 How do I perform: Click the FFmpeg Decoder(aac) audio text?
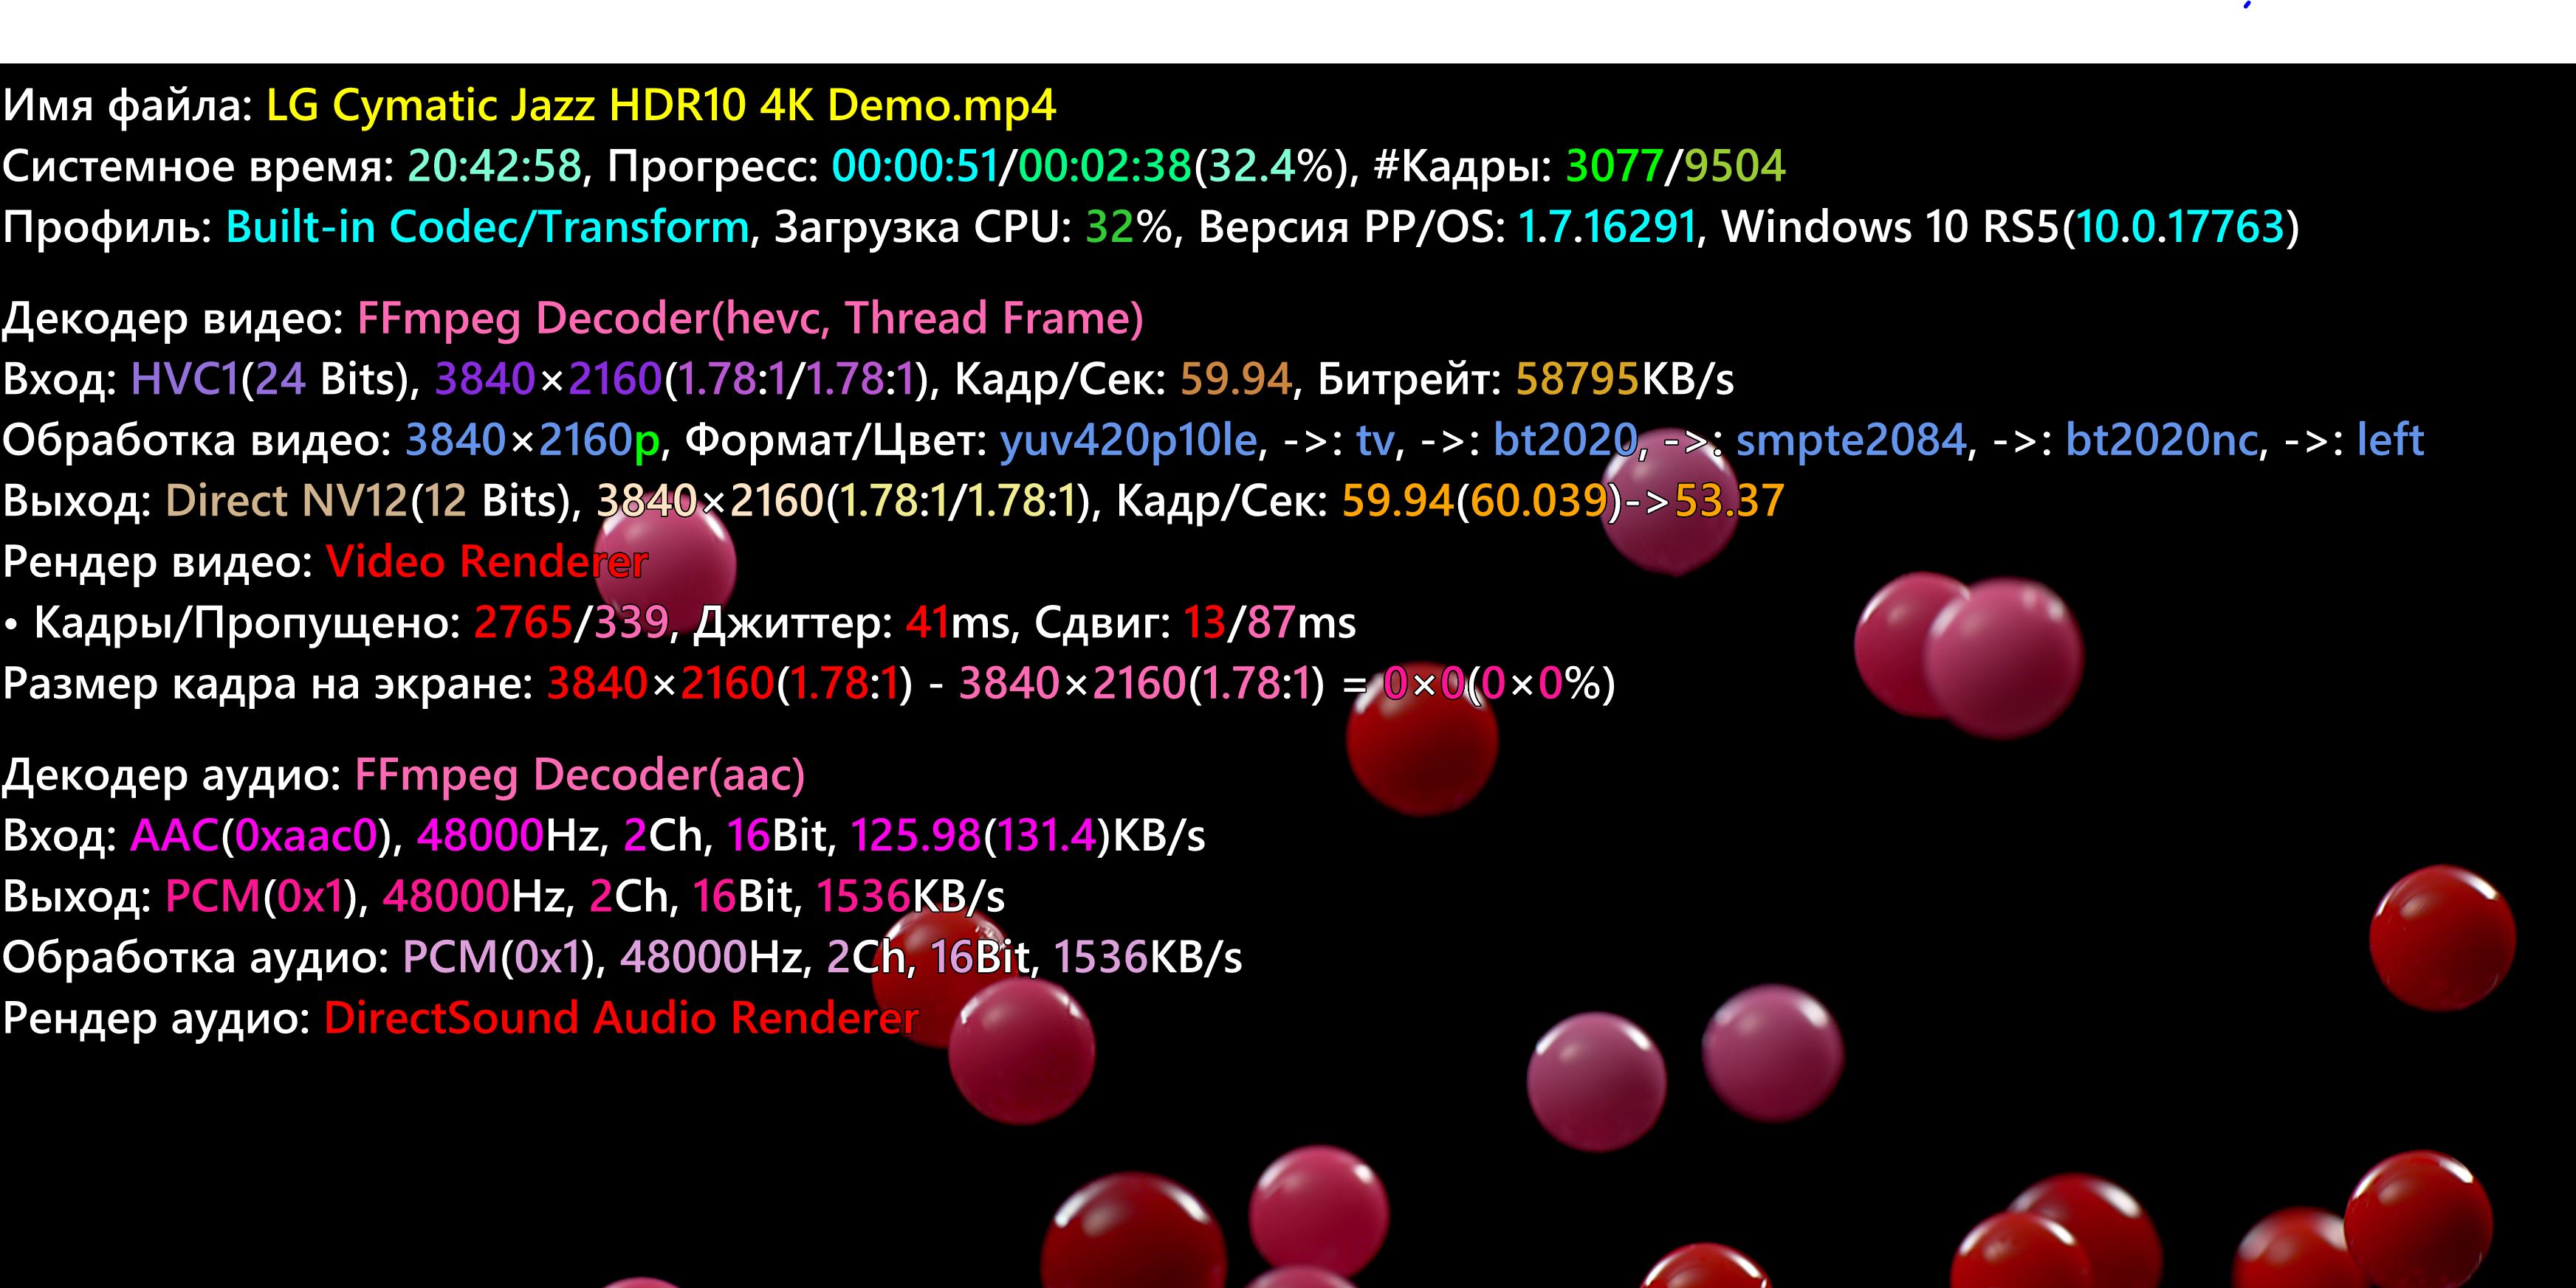[579, 775]
